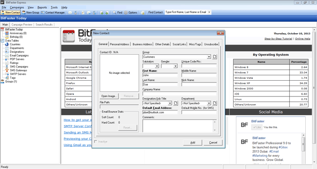Image resolution: width=317 pixels, height=169 pixels.
Task: Click the Cancel button
Action: [x=213, y=143]
